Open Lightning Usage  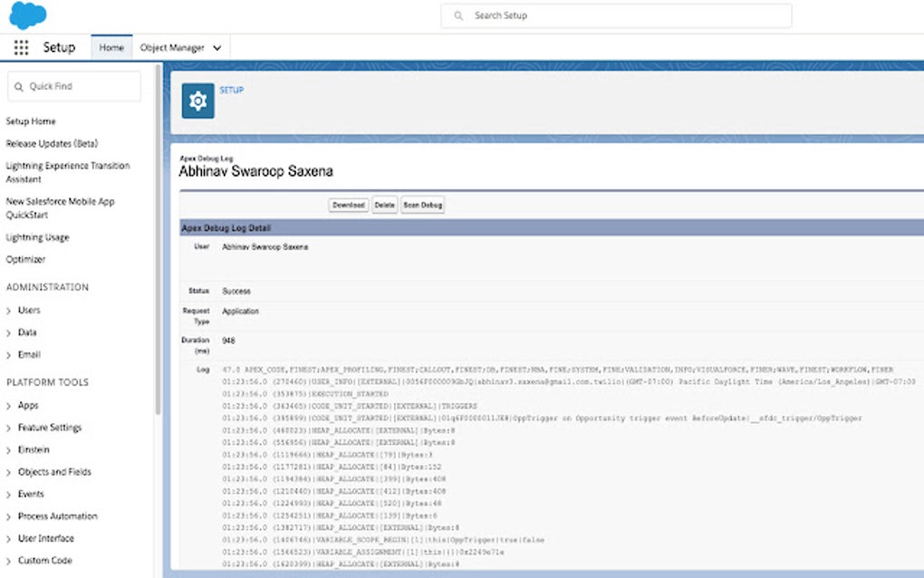pyautogui.click(x=36, y=236)
